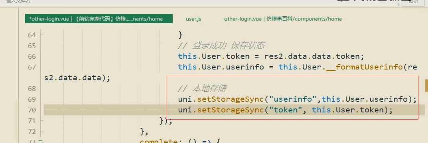Click line number 64 in the gutter
Image resolution: width=428 pixels, height=143 pixels.
click(x=32, y=35)
